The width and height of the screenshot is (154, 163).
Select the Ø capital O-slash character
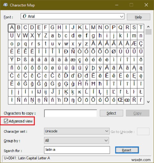(114, 52)
